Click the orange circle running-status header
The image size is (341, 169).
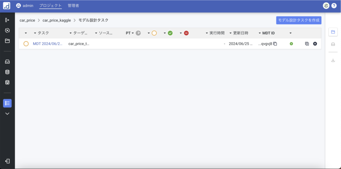(154, 33)
